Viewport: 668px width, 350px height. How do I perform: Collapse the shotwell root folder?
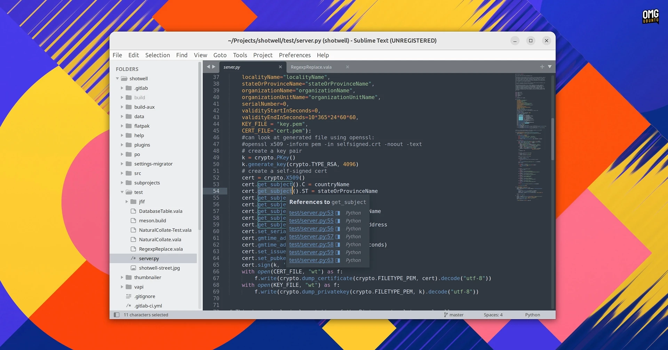coord(118,78)
